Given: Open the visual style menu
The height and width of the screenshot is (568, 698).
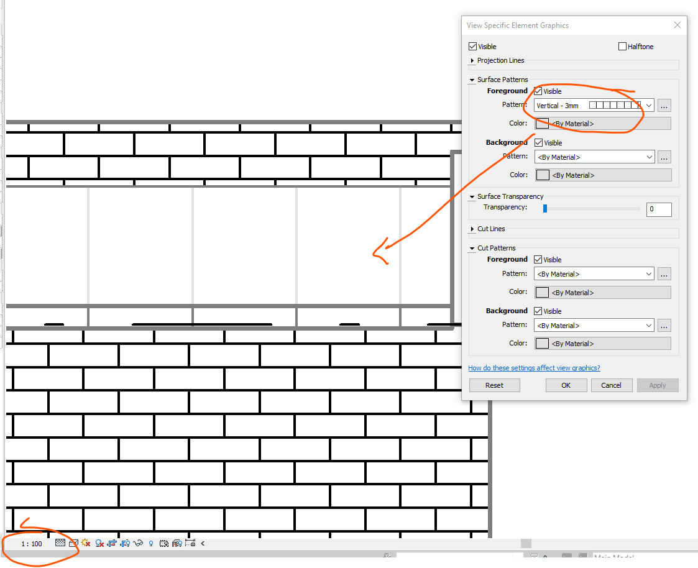Looking at the screenshot, I should click(73, 543).
